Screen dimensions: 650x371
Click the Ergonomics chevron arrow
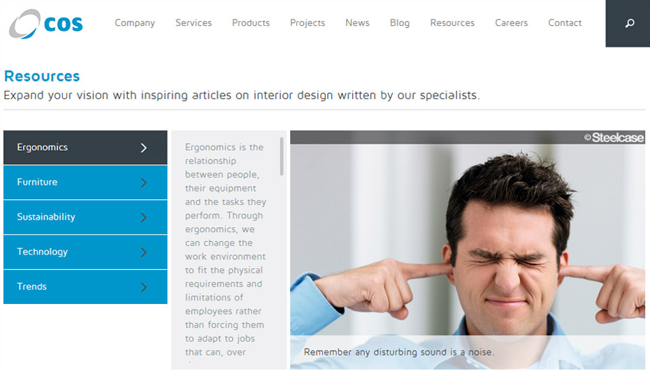tap(143, 148)
